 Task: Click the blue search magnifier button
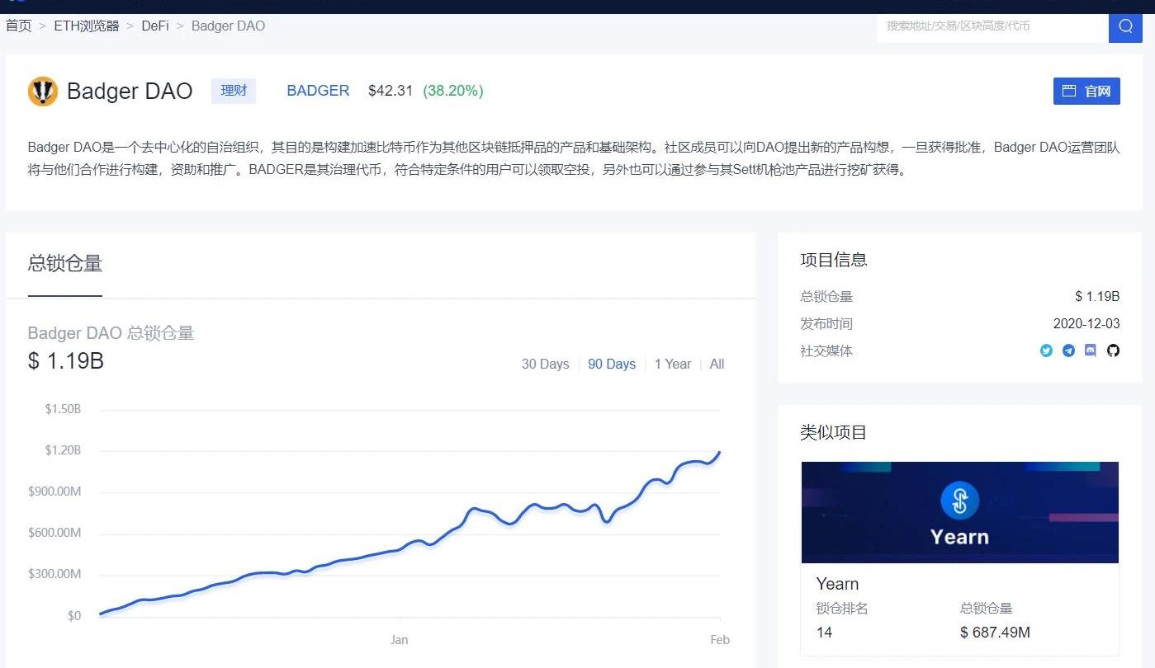coord(1125,26)
